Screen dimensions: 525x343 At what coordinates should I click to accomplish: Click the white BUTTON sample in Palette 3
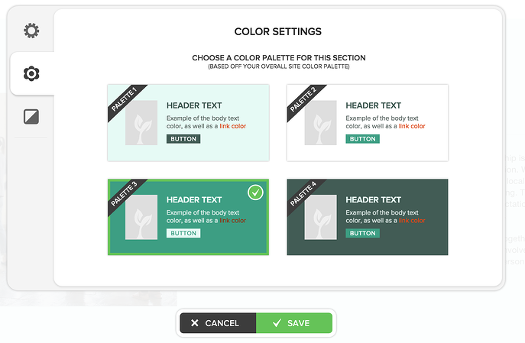(183, 233)
